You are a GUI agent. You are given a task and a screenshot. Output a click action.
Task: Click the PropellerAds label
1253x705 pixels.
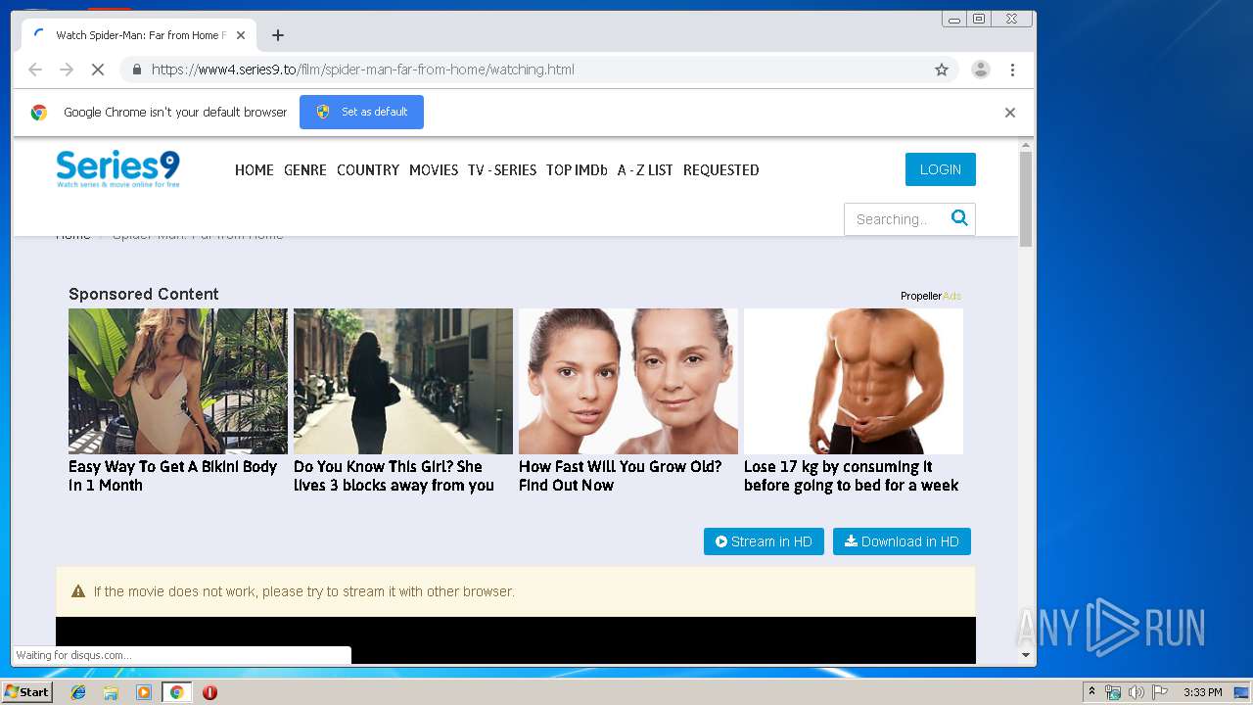tap(931, 296)
